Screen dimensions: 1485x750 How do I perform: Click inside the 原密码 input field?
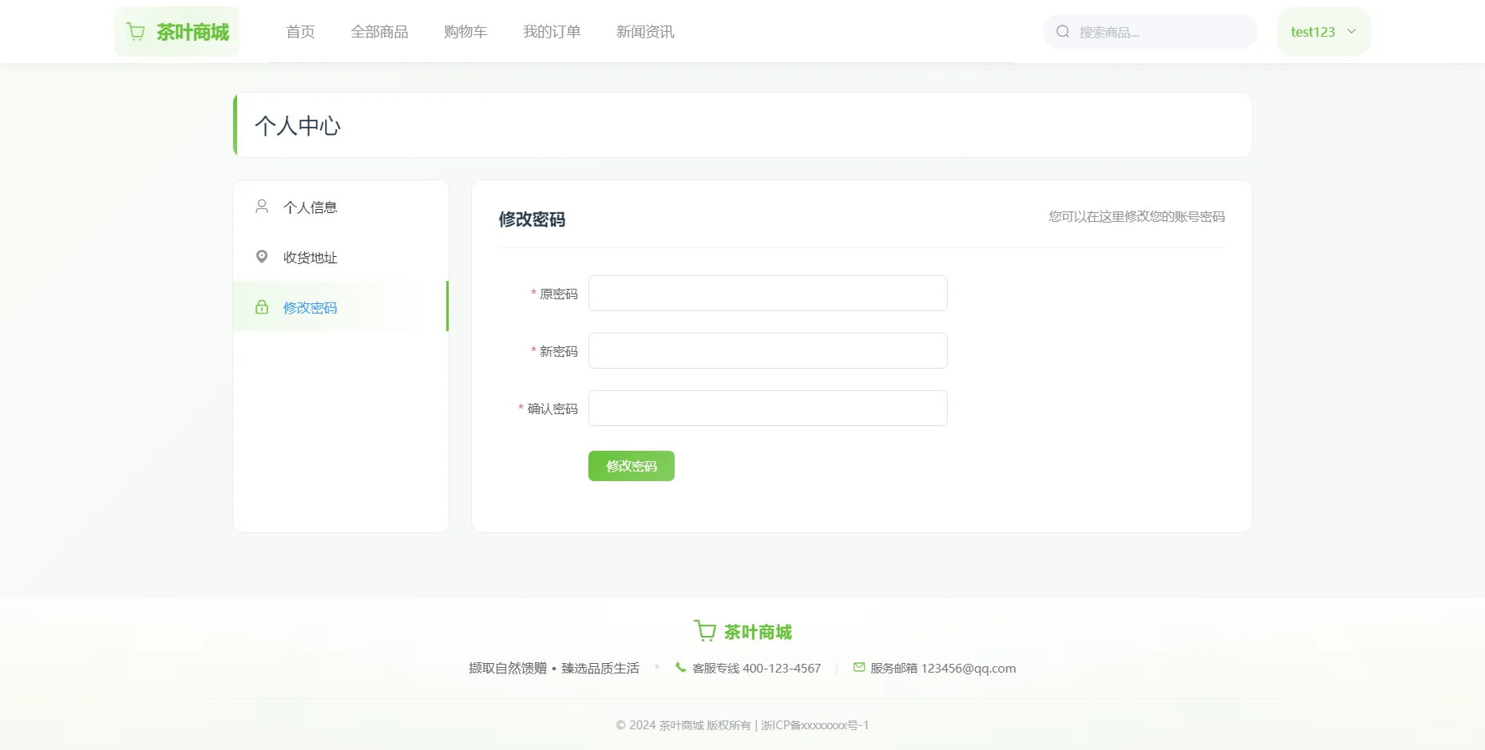point(766,293)
